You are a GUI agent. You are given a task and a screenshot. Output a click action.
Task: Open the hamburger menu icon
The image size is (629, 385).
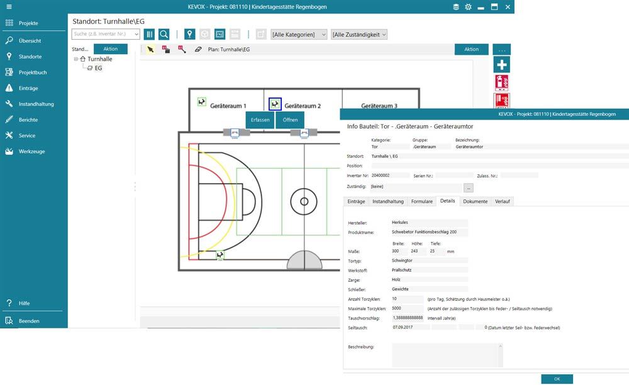coord(9,7)
